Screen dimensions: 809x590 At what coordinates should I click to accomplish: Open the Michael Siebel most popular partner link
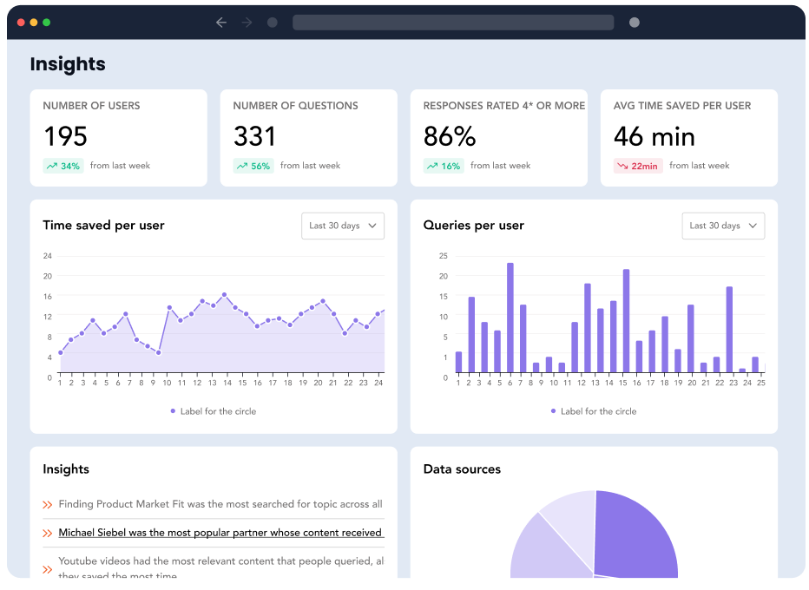click(x=220, y=533)
